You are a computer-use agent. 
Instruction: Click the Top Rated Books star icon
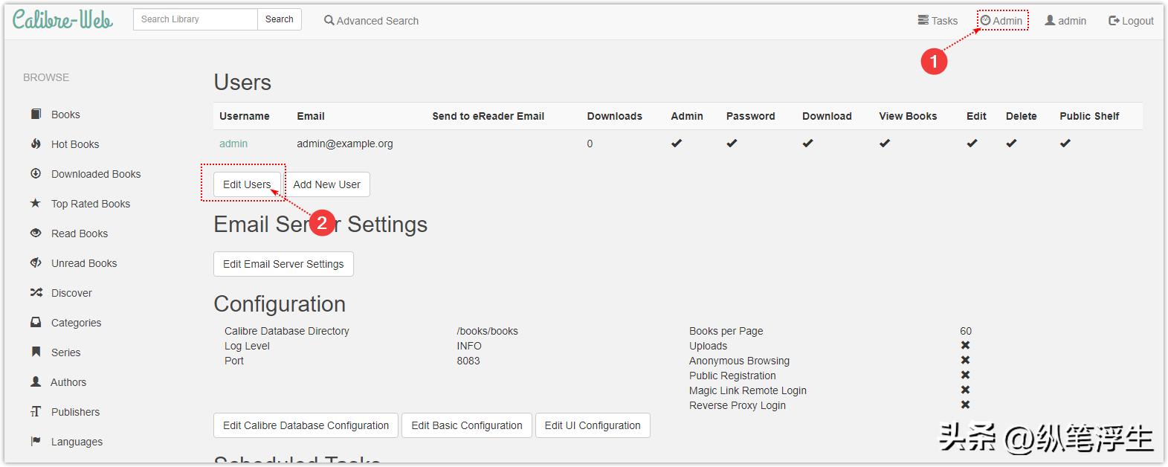pos(36,203)
